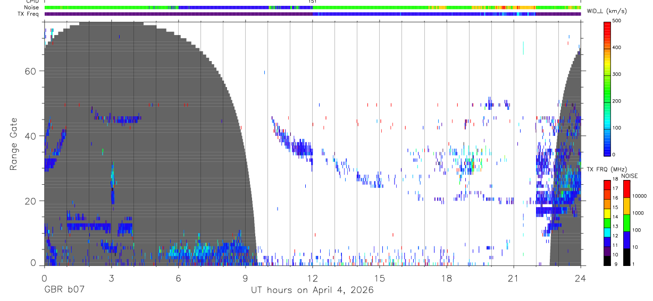The image size is (653, 301).
Task: Click hour 6 tick on time axis
Action: pos(178,278)
